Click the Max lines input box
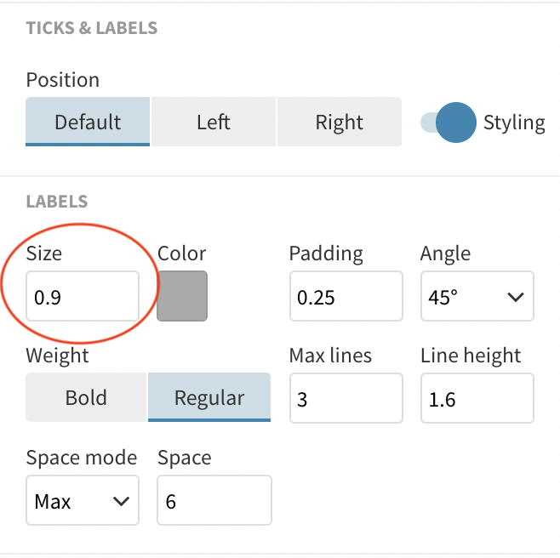 [x=345, y=397]
